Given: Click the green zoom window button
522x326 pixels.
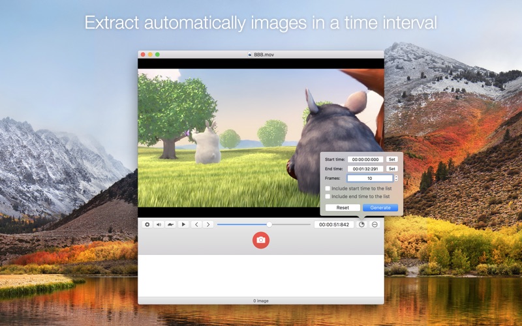Looking at the screenshot, I should click(x=157, y=55).
